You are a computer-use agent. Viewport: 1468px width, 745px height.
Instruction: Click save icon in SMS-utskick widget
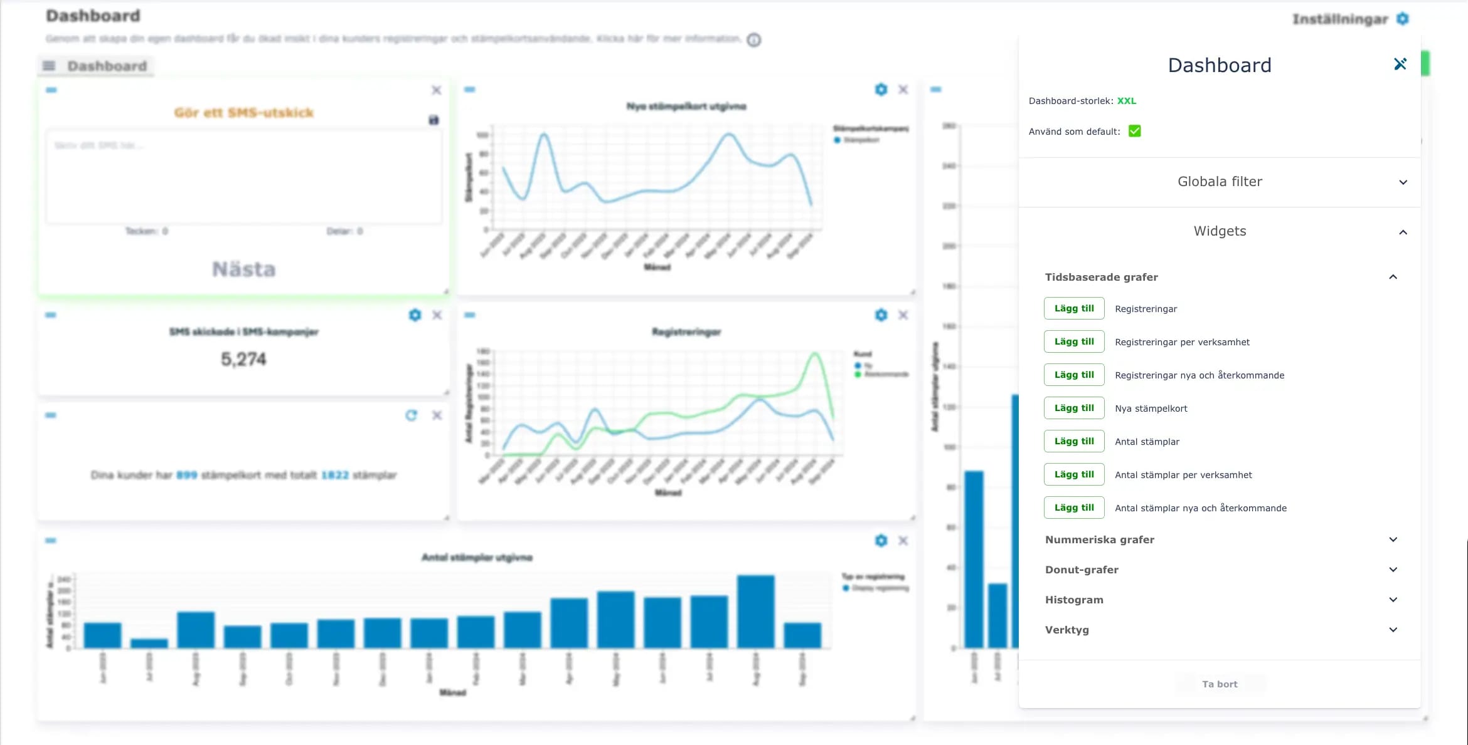(x=433, y=120)
